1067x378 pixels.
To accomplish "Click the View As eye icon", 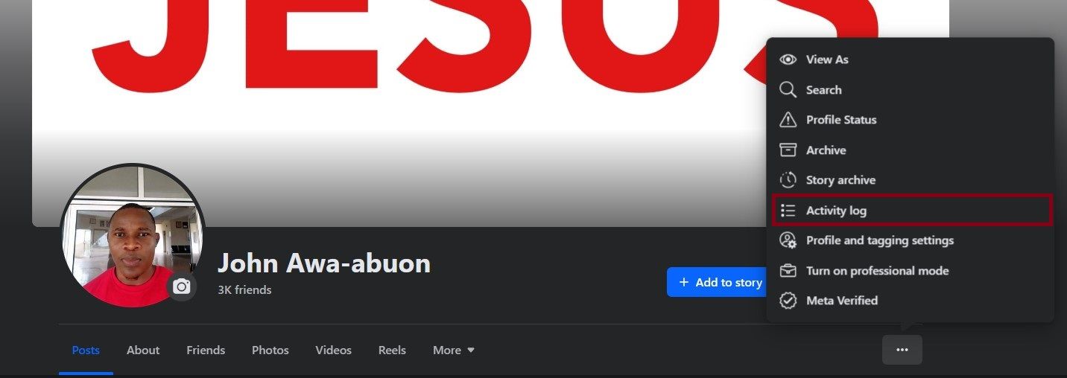I will [x=788, y=60].
